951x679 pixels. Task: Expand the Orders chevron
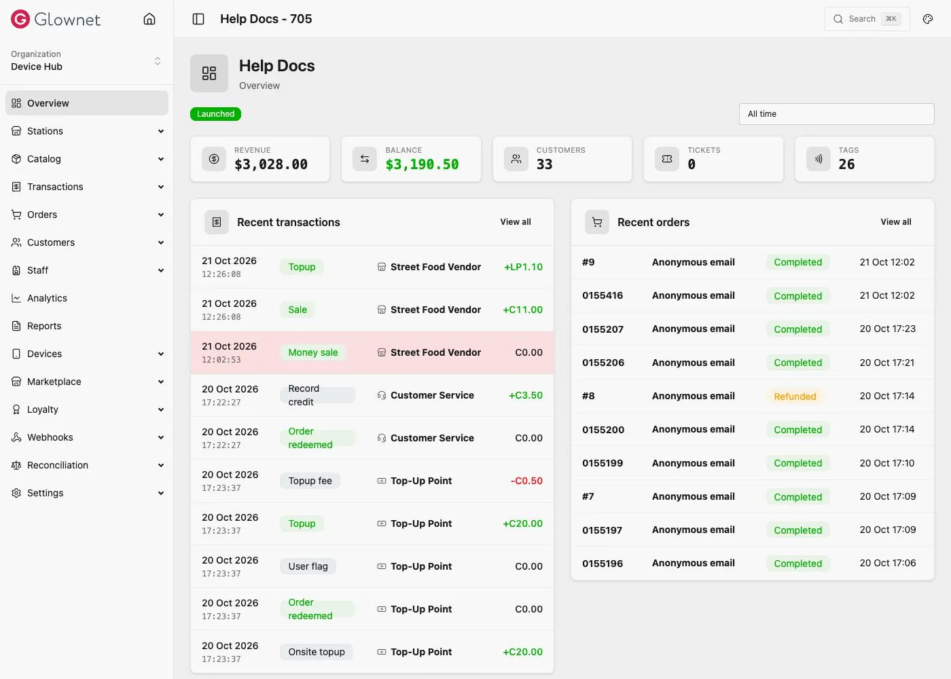[161, 215]
